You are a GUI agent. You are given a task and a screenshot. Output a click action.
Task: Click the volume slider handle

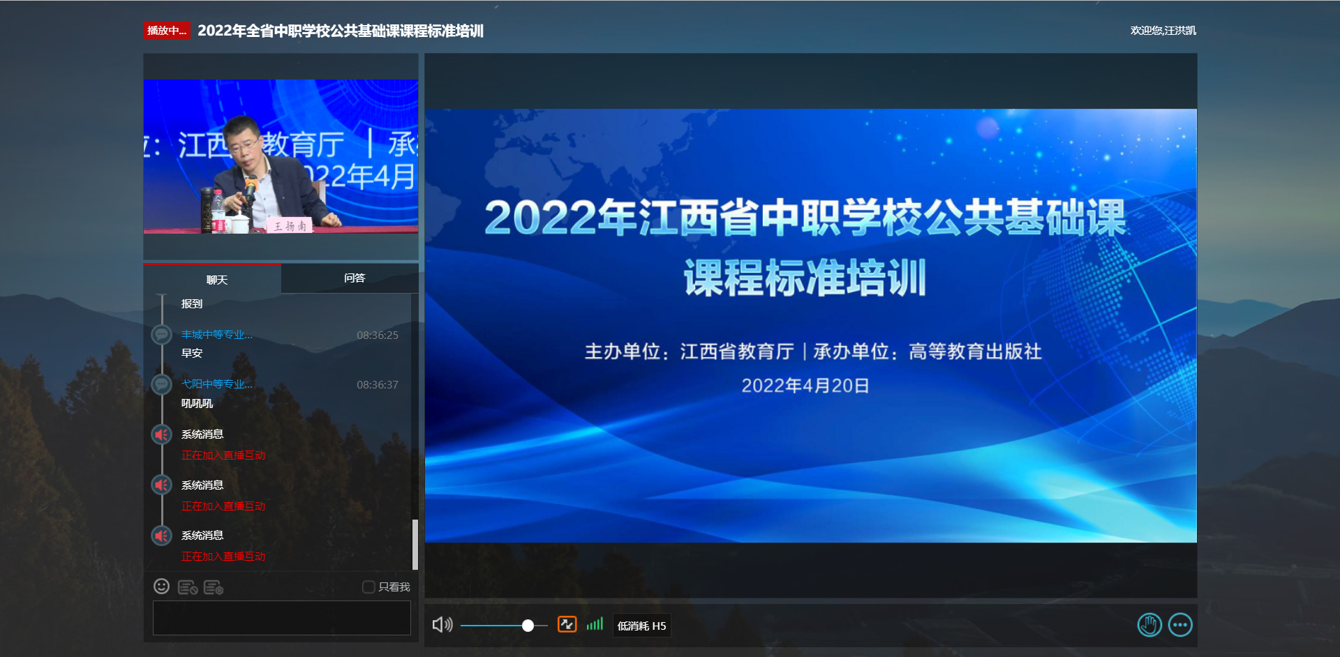528,626
